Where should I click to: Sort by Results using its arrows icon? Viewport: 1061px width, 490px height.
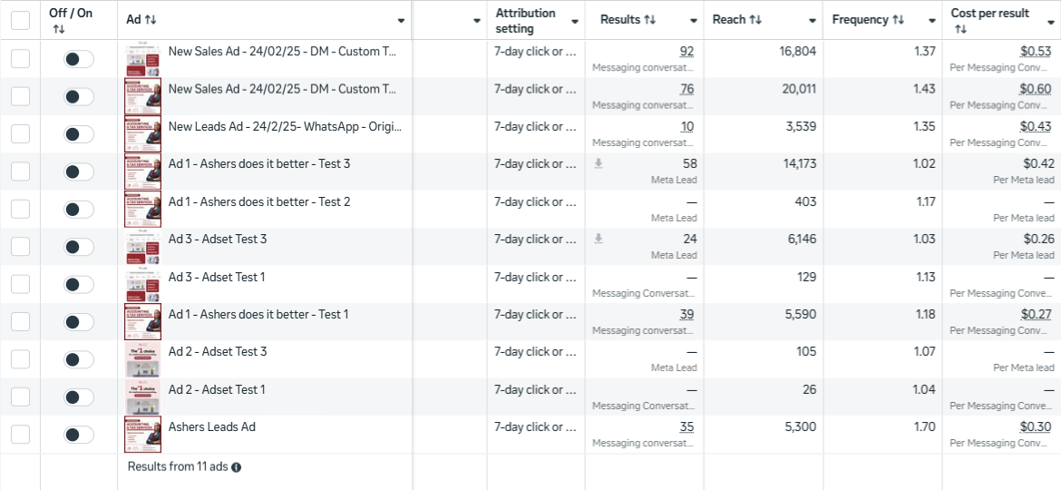(649, 20)
